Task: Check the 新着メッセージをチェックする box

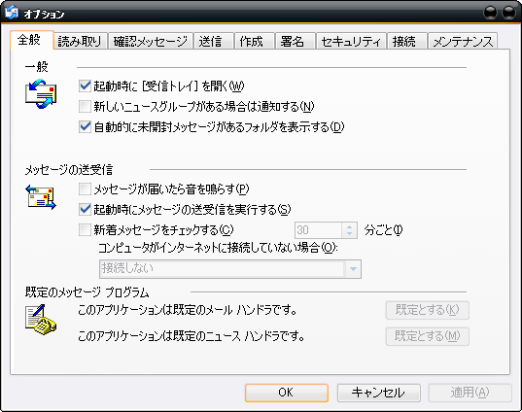Action: (x=85, y=229)
